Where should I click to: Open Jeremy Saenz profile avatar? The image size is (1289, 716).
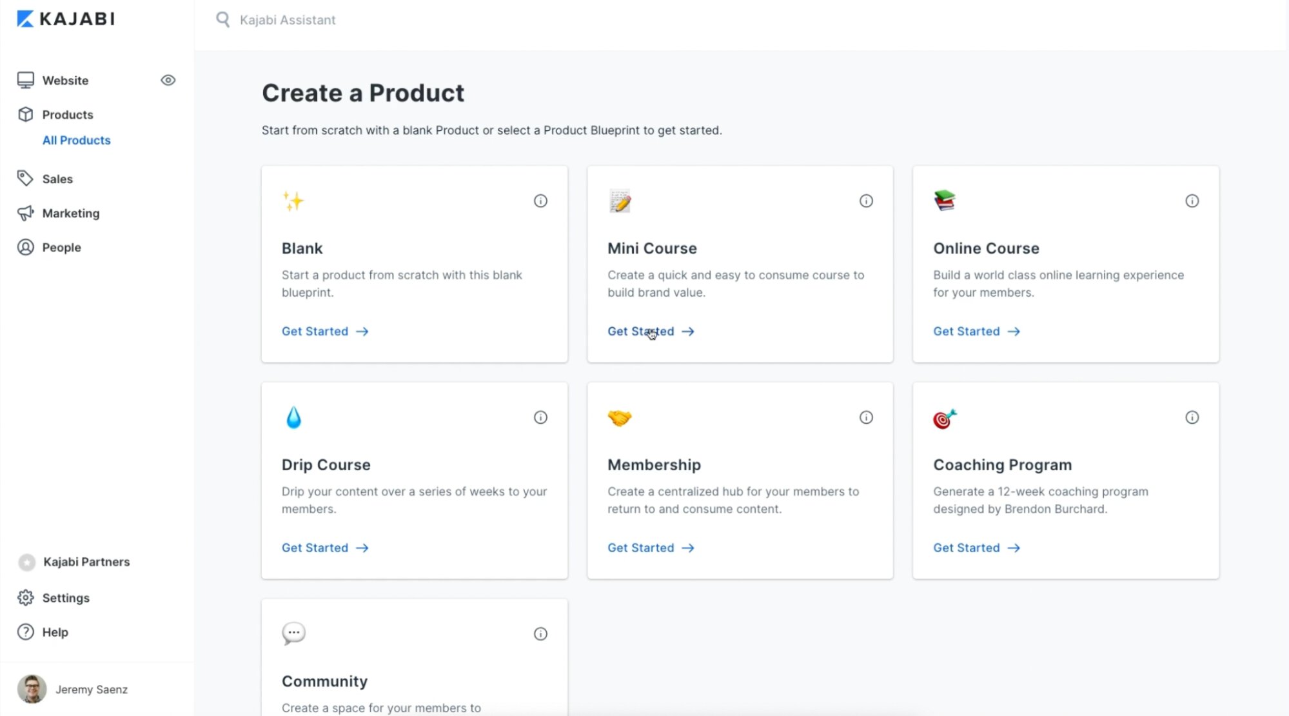click(32, 689)
